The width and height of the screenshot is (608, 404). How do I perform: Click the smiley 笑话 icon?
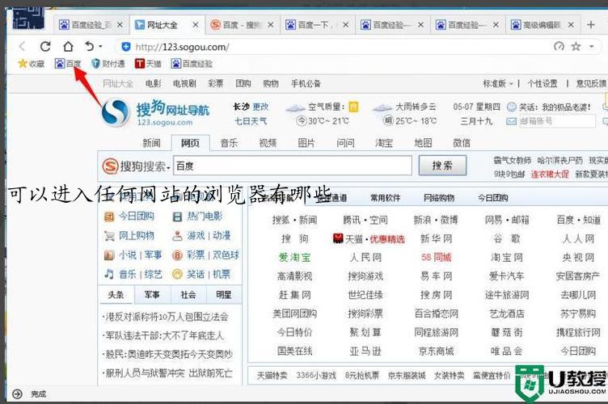[512, 107]
